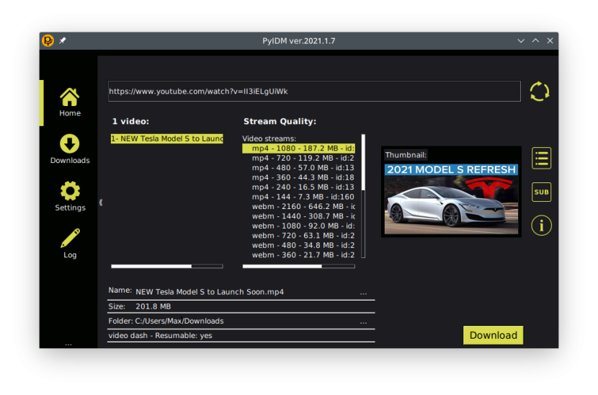Click the 2021 Model S Refresh thumbnail
This screenshot has width=598, height=395.
451,199
